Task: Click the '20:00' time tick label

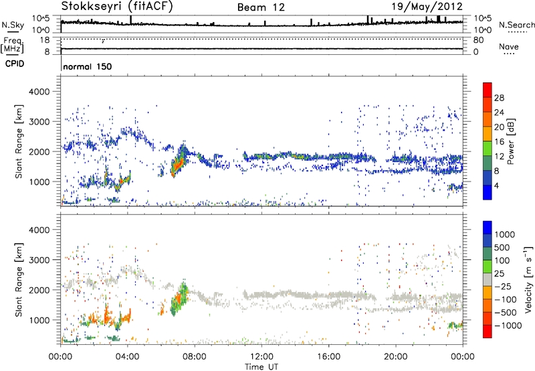Action: [x=396, y=357]
